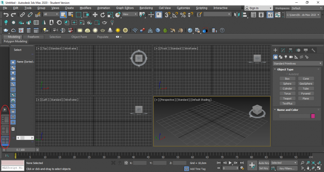This screenshot has height=172, width=324.
Task: Click the Zoom magnifier navigation icon
Action: coord(302,163)
